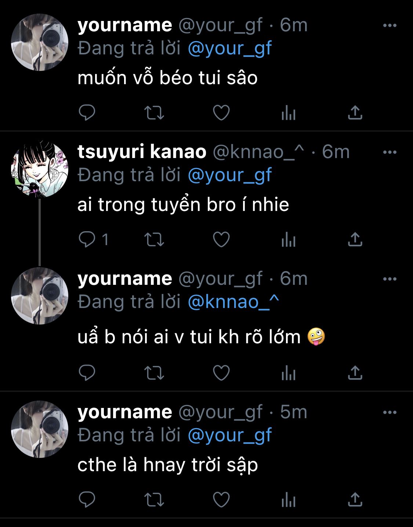Like tsuyuri kanao's tweet

pyautogui.click(x=221, y=240)
